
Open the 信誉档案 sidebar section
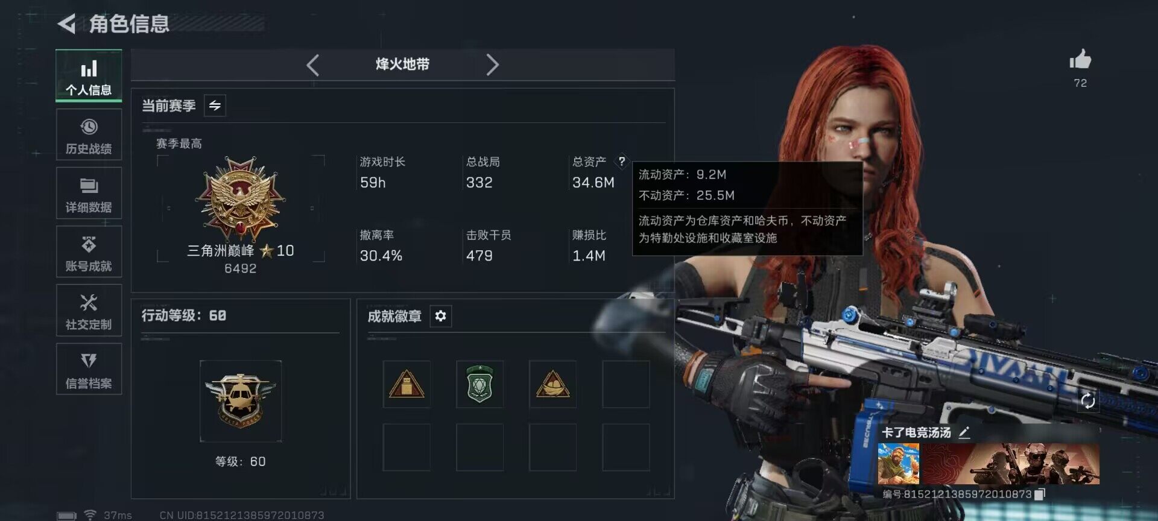pyautogui.click(x=89, y=369)
